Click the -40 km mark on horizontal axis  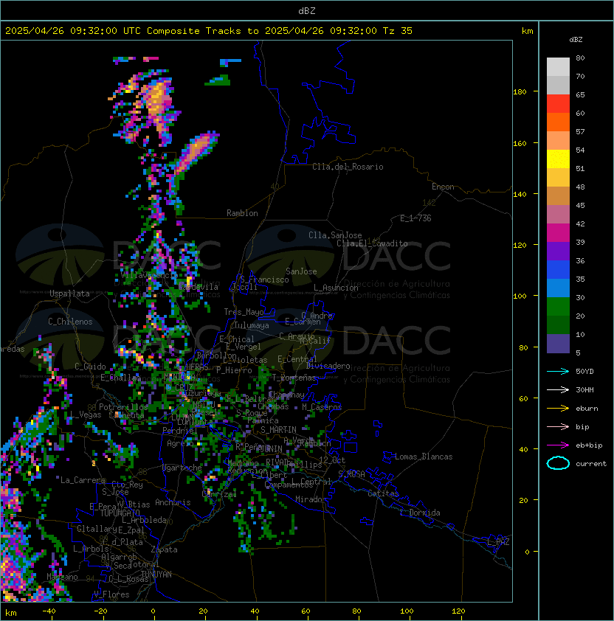click(49, 611)
